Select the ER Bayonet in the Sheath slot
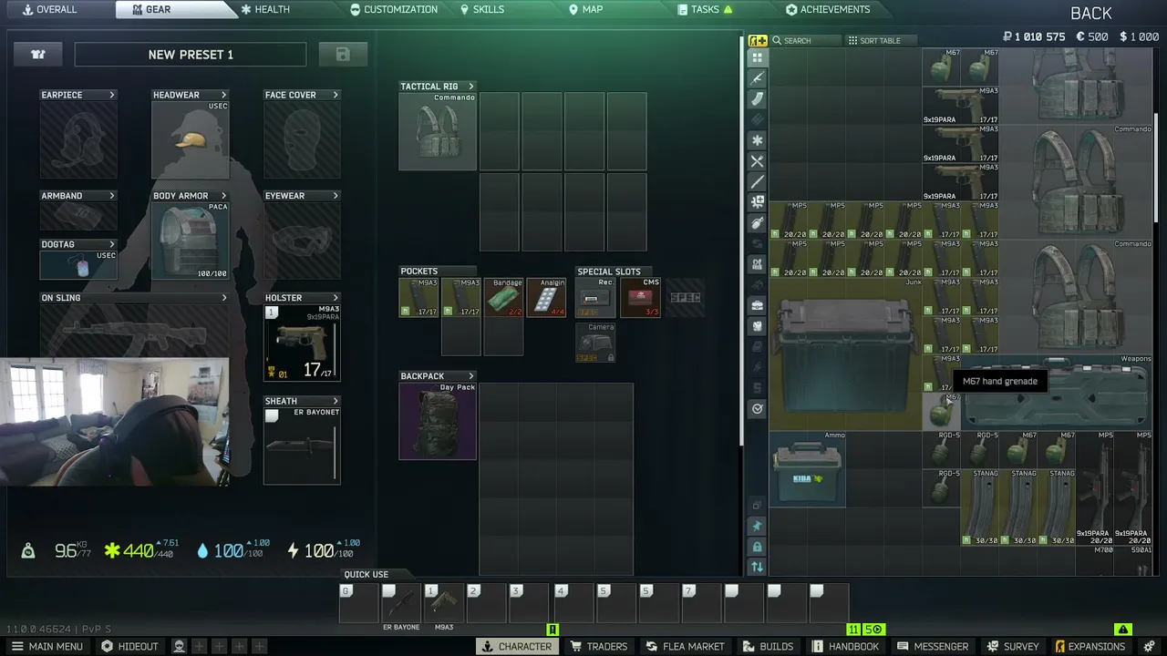1167x656 pixels. 302,446
